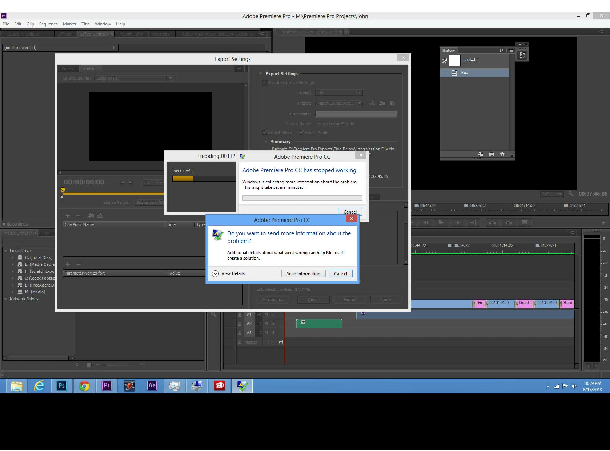The image size is (610, 451).
Task: Open the Clip menu
Action: pyautogui.click(x=30, y=24)
